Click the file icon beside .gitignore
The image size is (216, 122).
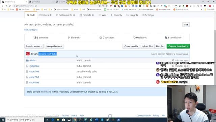(x=27, y=66)
